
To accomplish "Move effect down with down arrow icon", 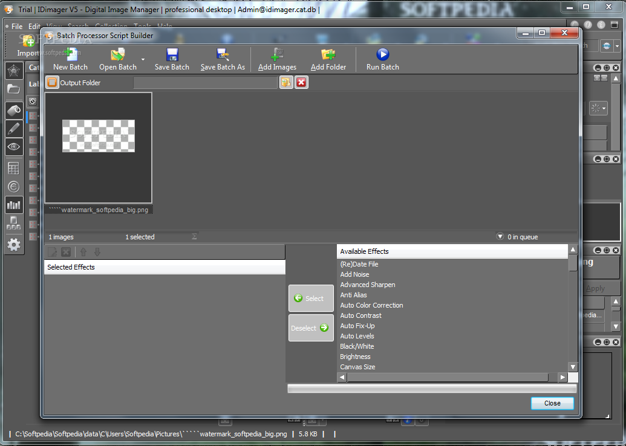I will click(x=97, y=252).
